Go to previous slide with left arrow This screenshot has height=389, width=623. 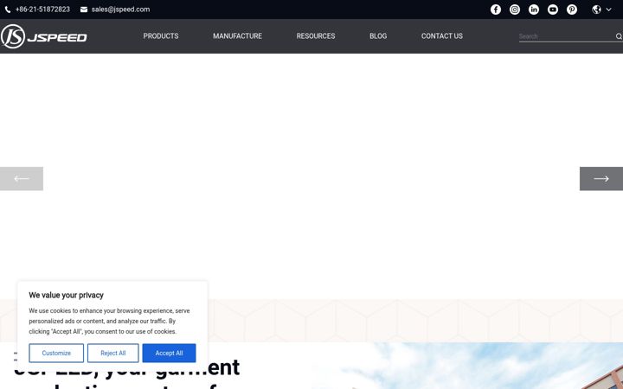22,179
